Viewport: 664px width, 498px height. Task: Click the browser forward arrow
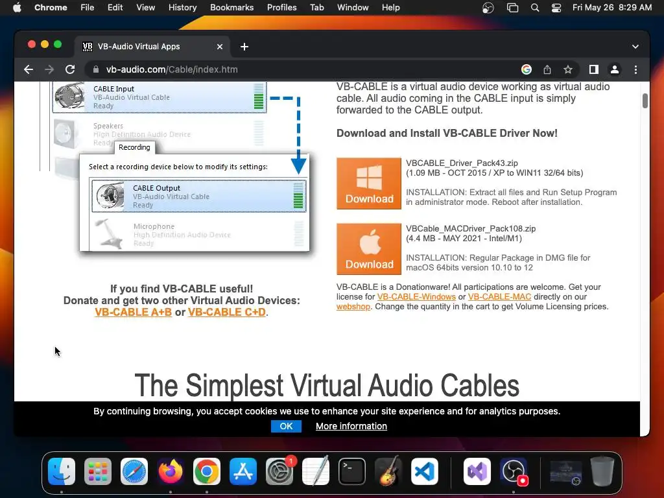point(49,69)
